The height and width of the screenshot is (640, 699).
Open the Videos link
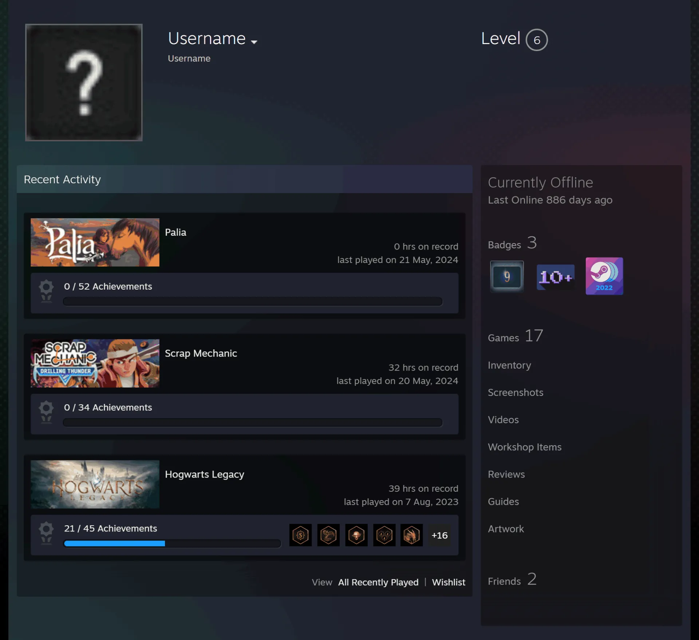(x=503, y=420)
